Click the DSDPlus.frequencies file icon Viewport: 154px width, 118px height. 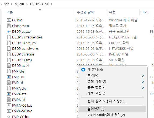coord(9,37)
